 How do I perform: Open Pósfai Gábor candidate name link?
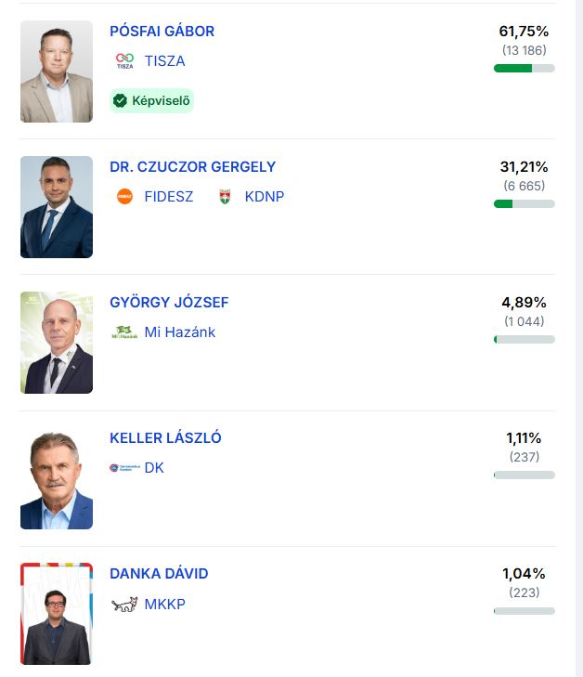coord(162,31)
